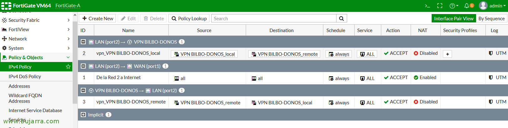This screenshot has height=128, width=508.
Task: Open the CLI console icon
Action: coord(427,6)
